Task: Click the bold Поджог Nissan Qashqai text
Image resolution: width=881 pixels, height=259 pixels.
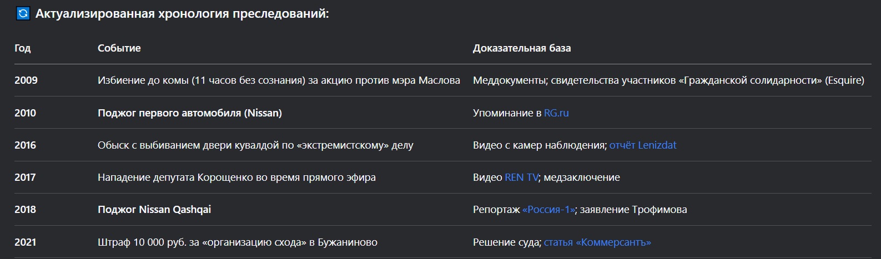Action: [154, 210]
